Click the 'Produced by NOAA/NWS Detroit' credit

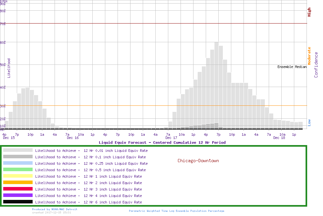55,209
